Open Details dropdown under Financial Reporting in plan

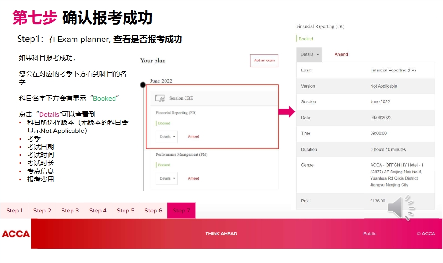click(167, 137)
